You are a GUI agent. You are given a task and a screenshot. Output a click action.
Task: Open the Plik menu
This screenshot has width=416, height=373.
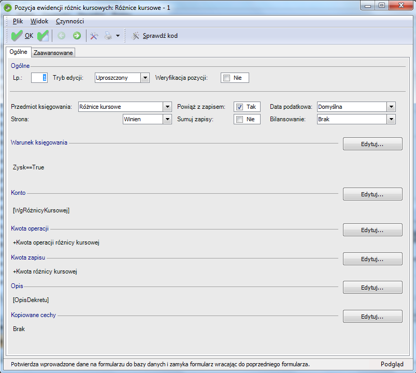pos(18,21)
